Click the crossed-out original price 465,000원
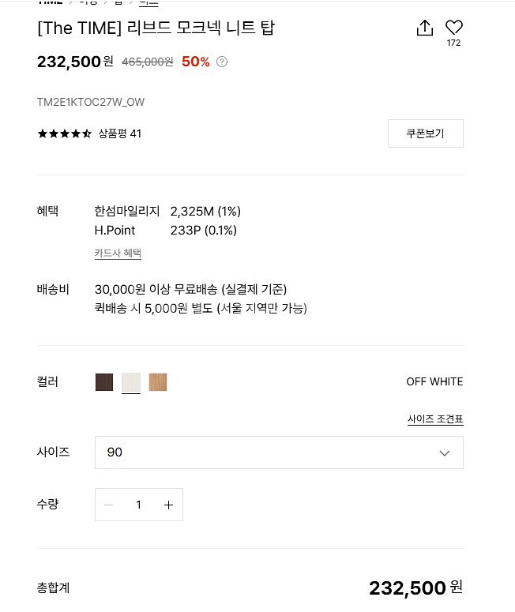The height and width of the screenshot is (612, 515). [148, 62]
